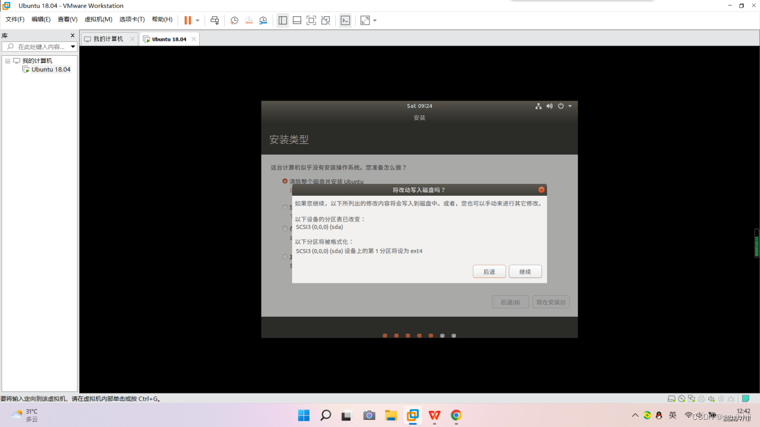760x427 pixels.
Task: Open Task View on the taskbar
Action: click(x=347, y=415)
